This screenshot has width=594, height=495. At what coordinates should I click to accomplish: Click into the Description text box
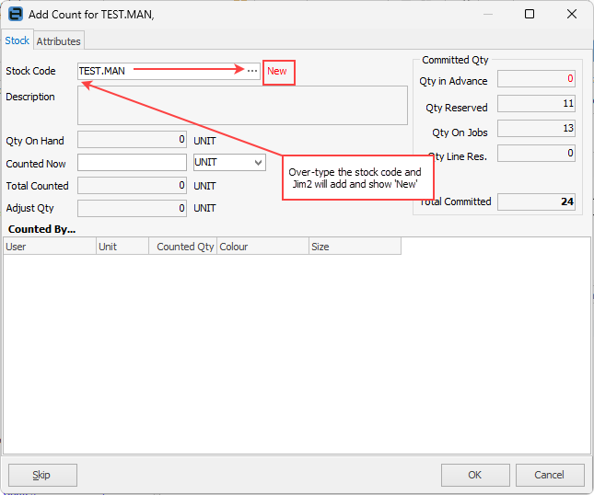tap(242, 105)
